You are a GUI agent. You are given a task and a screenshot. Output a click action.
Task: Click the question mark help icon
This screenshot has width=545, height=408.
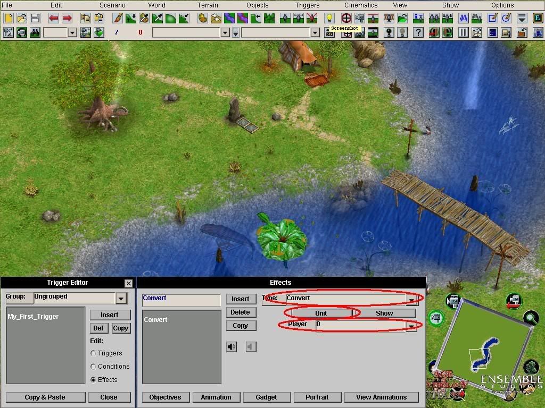[x=419, y=32]
